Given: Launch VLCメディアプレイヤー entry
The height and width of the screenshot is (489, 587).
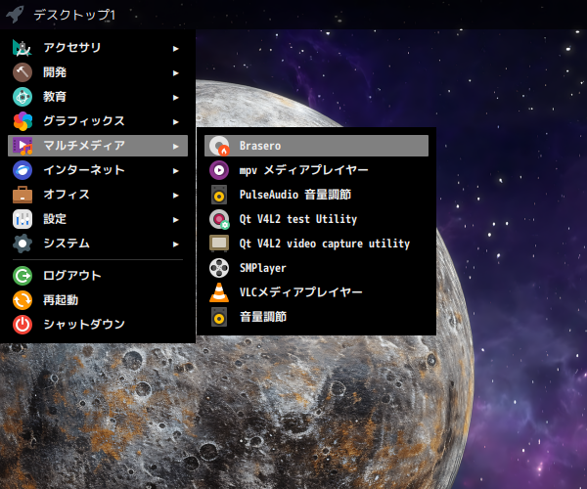Looking at the screenshot, I should [x=316, y=292].
